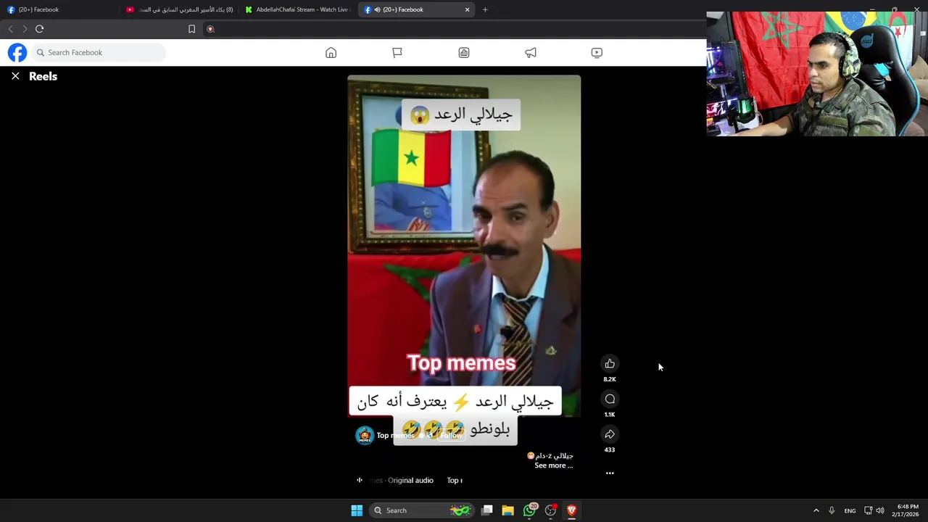The height and width of the screenshot is (522, 928).
Task: Click the audio waveform icon
Action: coord(359,480)
